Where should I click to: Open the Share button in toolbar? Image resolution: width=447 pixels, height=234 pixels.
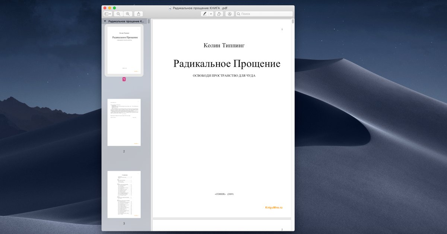pyautogui.click(x=138, y=14)
